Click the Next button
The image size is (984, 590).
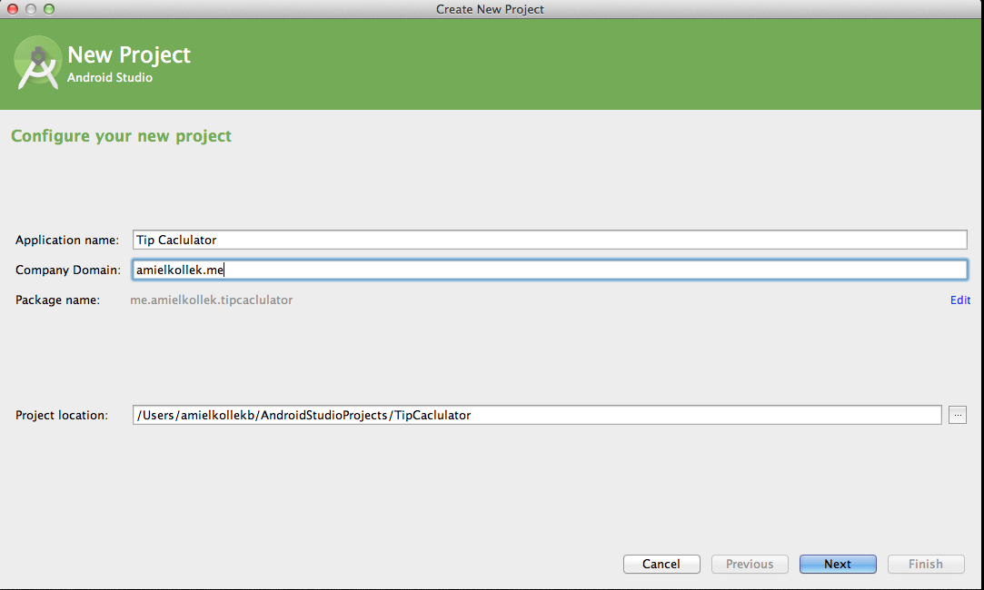pyautogui.click(x=838, y=564)
